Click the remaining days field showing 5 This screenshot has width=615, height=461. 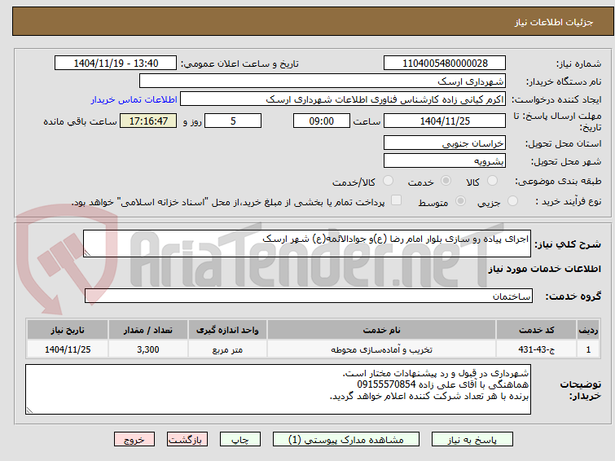(233, 121)
